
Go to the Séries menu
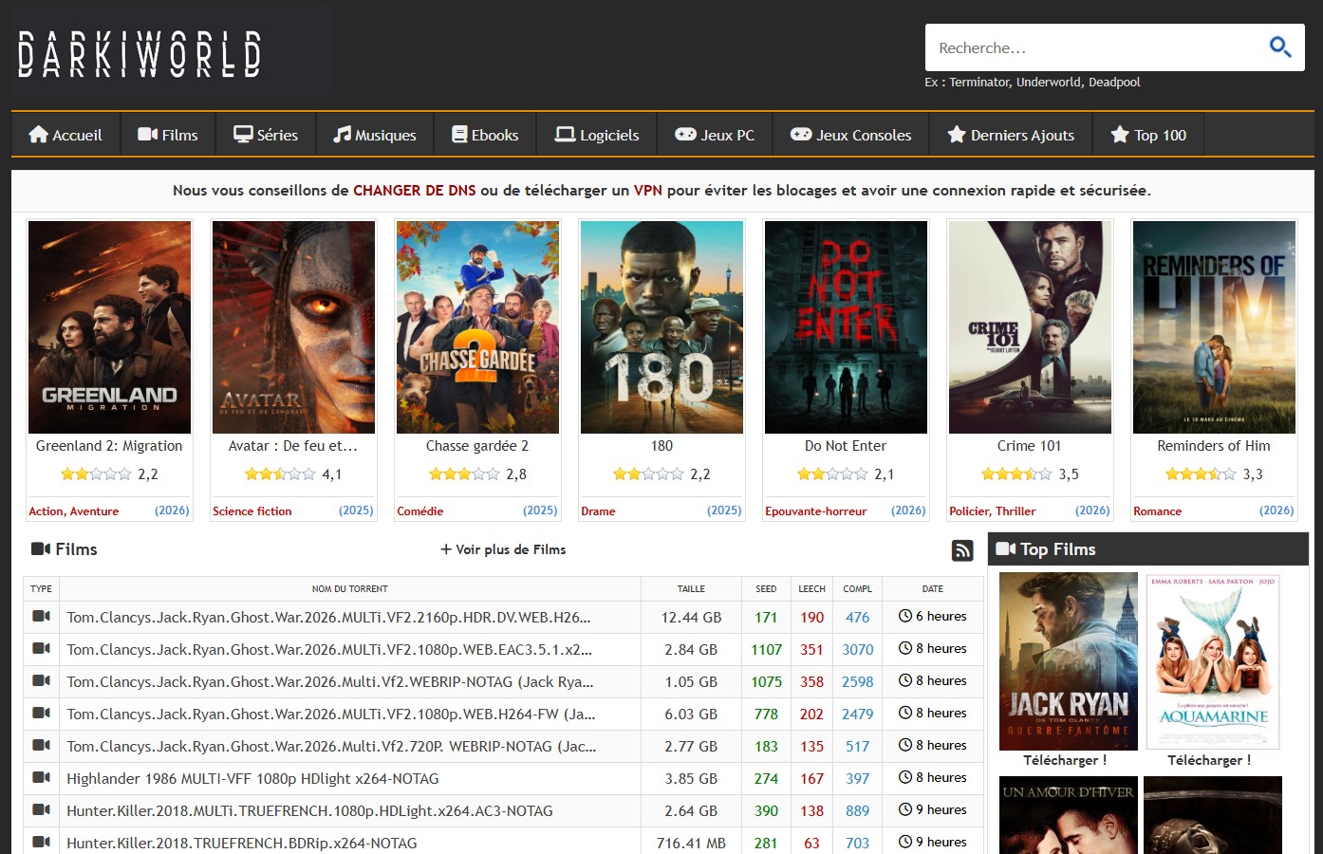coord(266,135)
